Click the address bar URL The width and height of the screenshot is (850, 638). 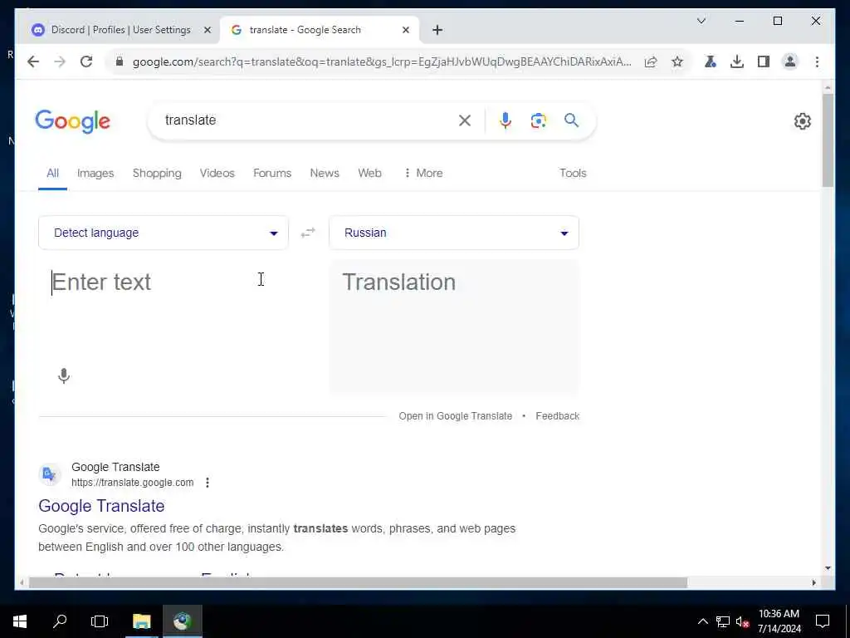[382, 61]
